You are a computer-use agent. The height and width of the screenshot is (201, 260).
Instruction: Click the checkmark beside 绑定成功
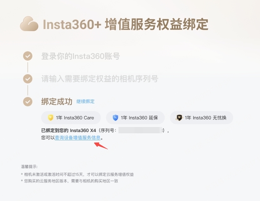coord(28,102)
